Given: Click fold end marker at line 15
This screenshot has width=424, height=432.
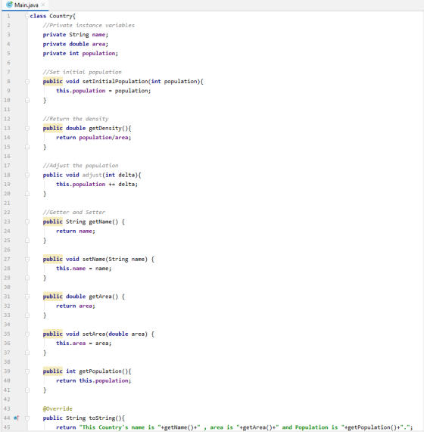Looking at the screenshot, I should 27,147.
